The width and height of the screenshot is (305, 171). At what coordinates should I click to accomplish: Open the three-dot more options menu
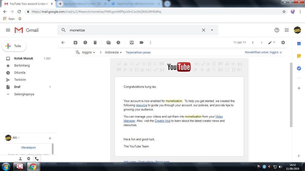[150, 43]
